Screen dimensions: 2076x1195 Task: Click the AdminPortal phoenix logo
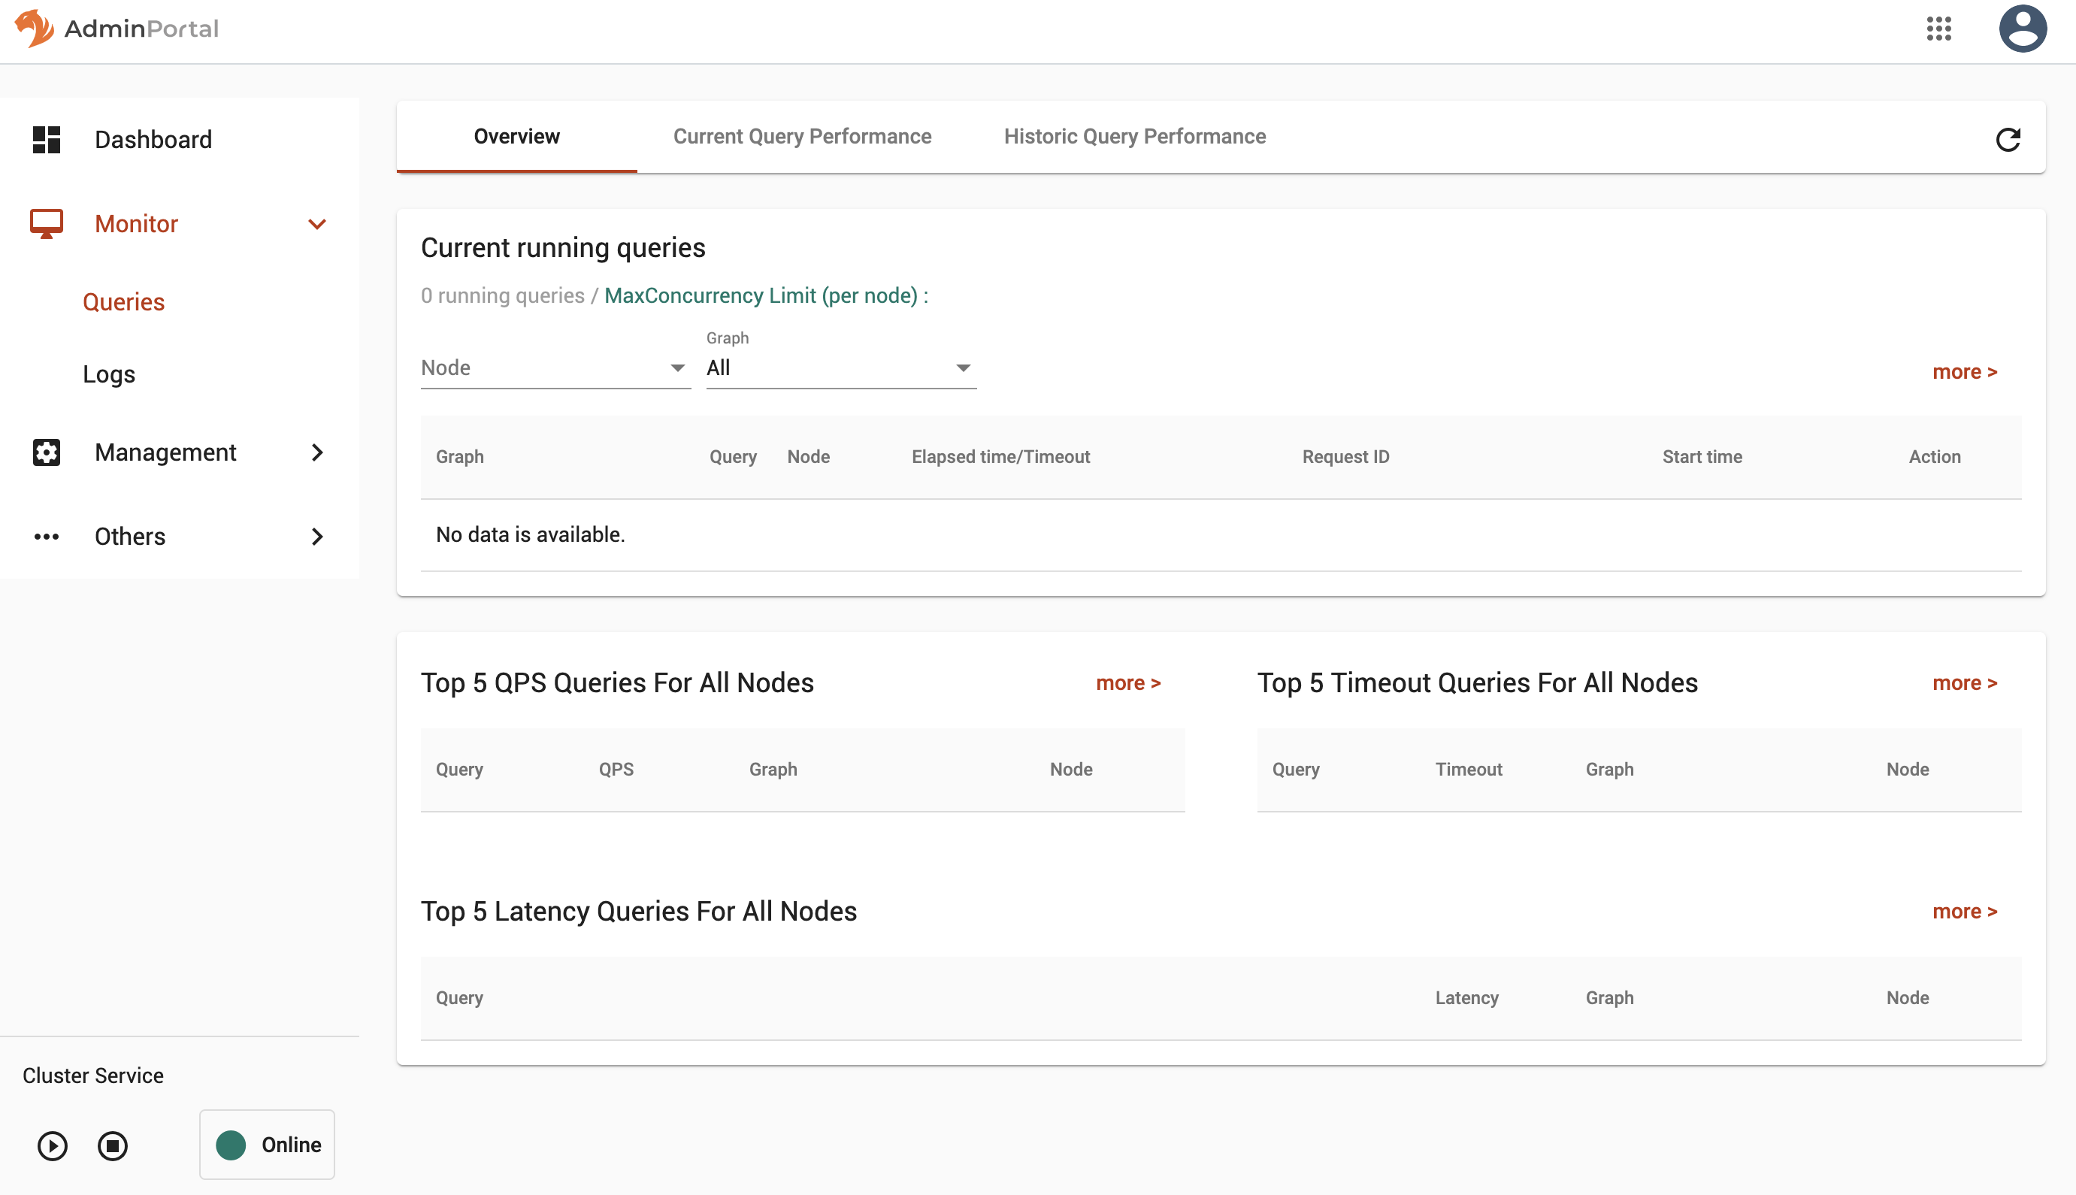[34, 29]
